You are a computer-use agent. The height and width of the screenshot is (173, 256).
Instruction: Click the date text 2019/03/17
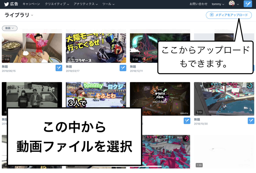pos(73,71)
